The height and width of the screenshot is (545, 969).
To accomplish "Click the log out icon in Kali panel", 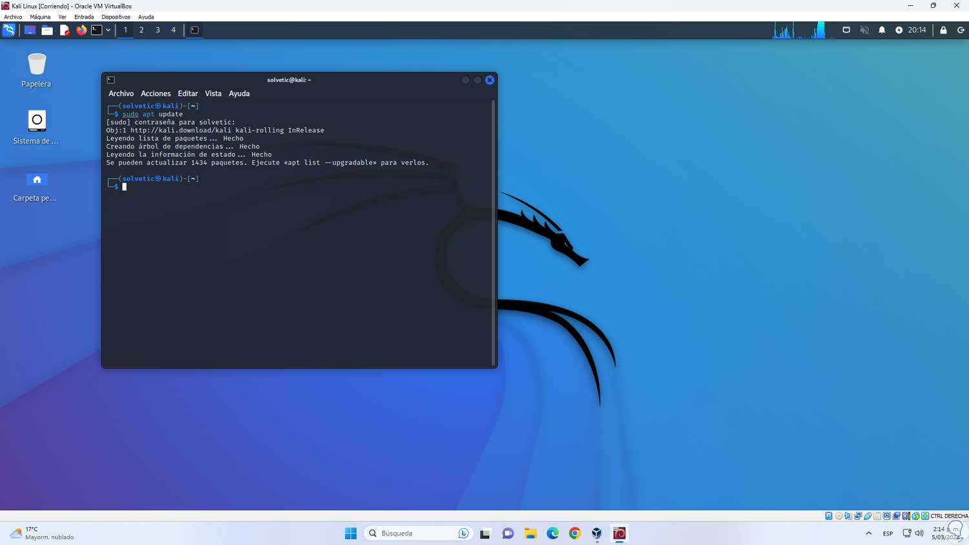I will pyautogui.click(x=961, y=30).
